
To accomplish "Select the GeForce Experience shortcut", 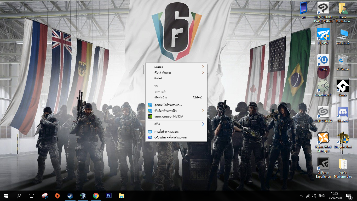I will pos(323,168).
